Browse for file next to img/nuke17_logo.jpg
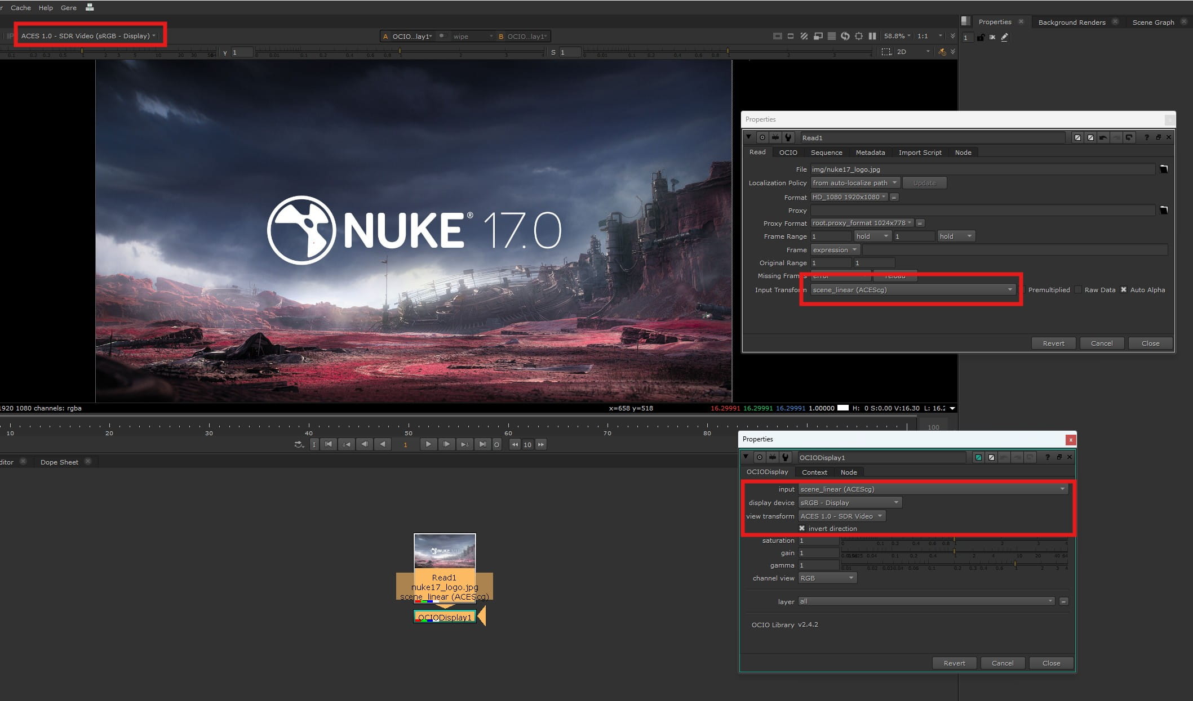The width and height of the screenshot is (1193, 701). (1163, 169)
